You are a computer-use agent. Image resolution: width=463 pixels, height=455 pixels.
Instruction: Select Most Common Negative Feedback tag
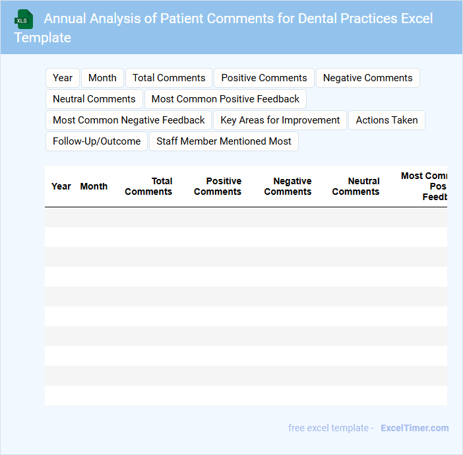(x=129, y=120)
